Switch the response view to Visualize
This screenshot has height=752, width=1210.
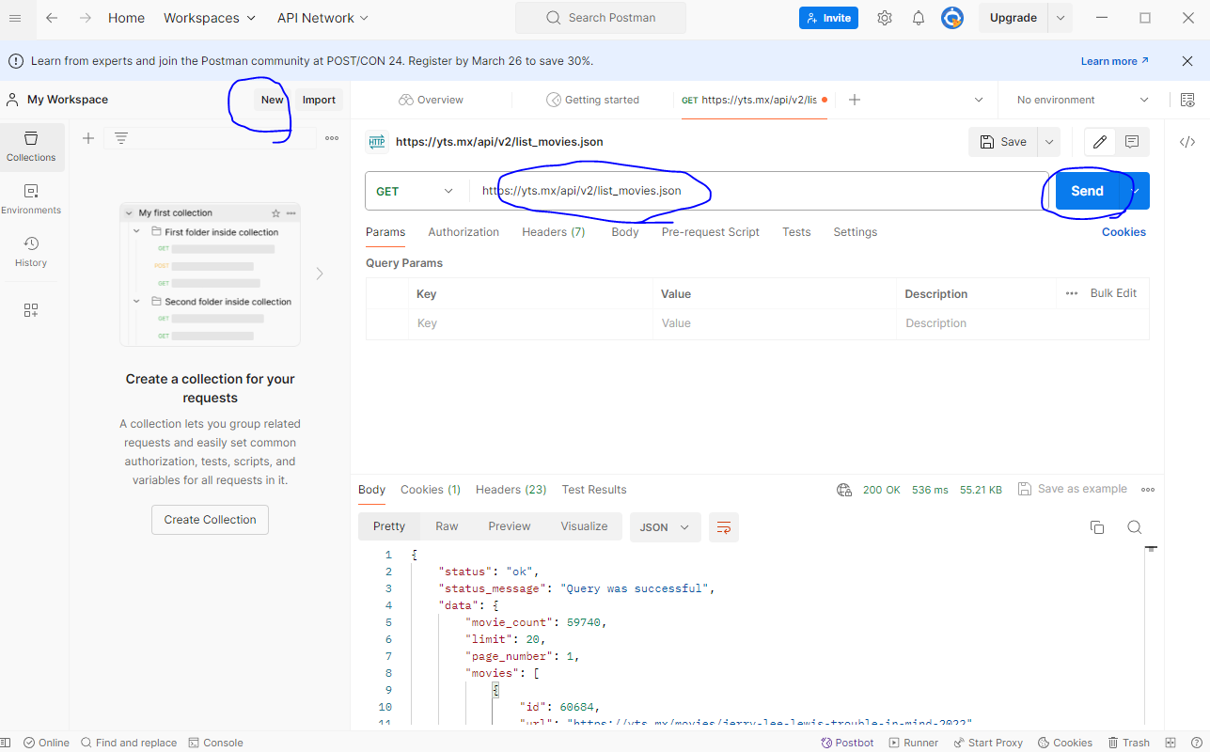point(584,526)
